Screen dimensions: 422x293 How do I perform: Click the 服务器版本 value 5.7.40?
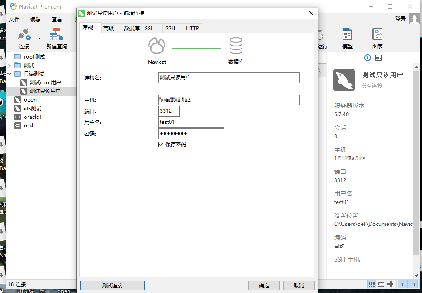(x=341, y=114)
